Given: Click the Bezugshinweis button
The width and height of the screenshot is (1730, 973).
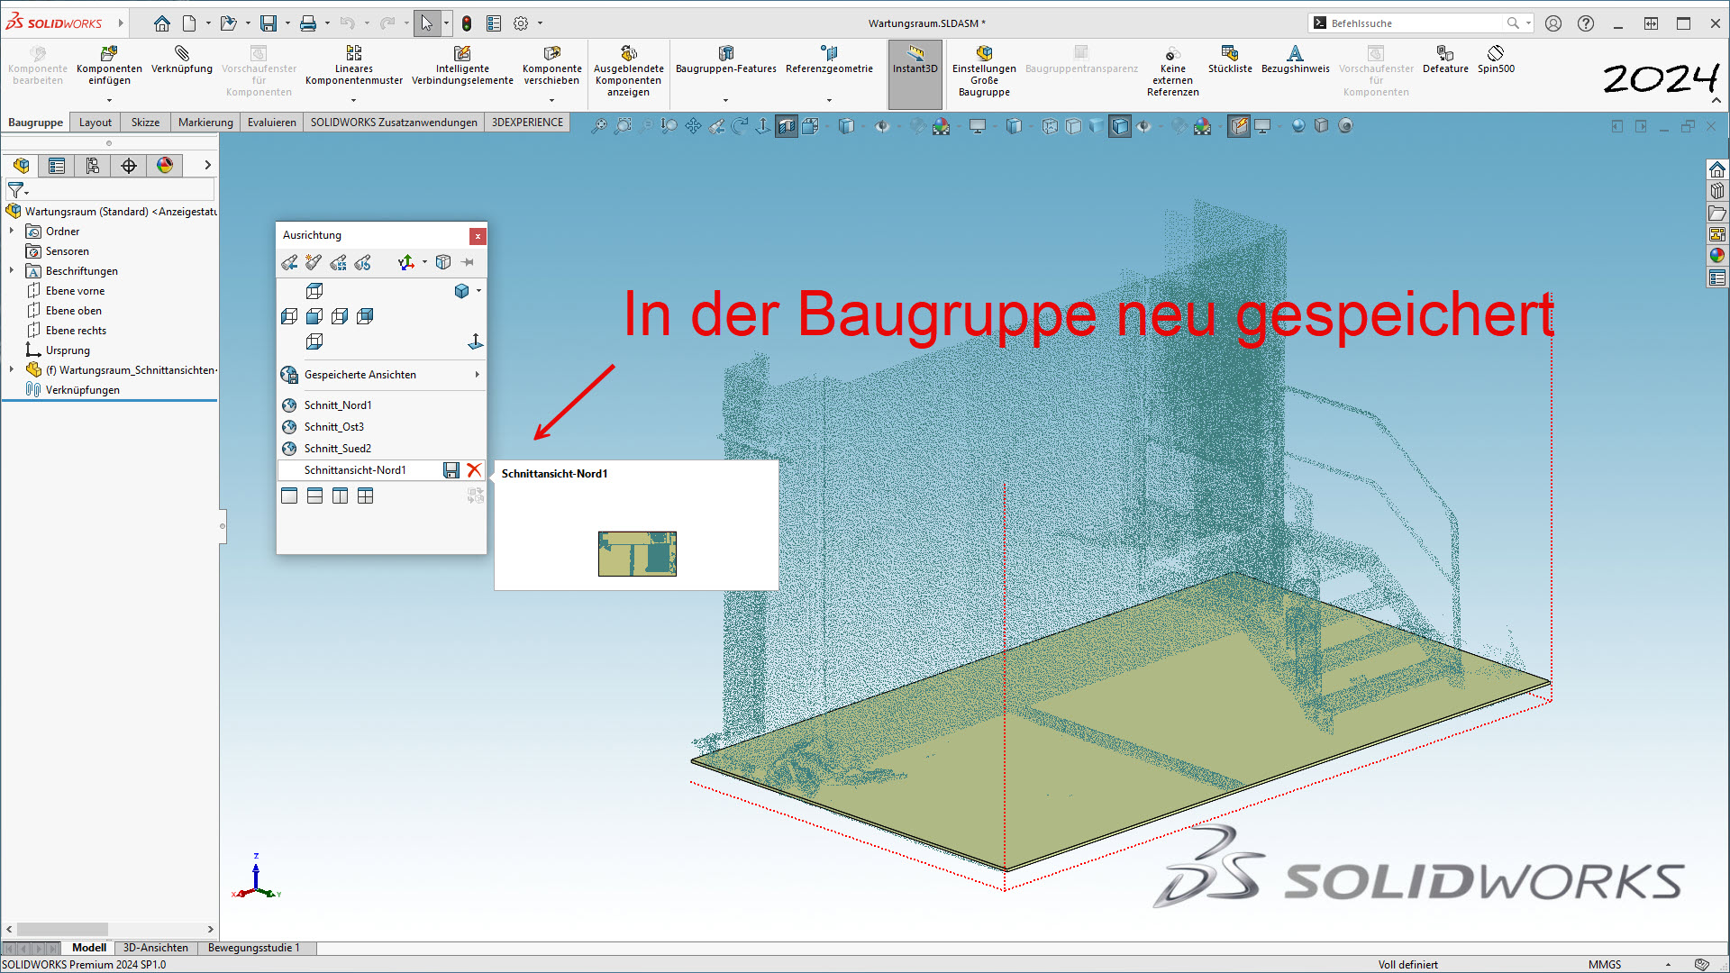Looking at the screenshot, I should point(1295,60).
